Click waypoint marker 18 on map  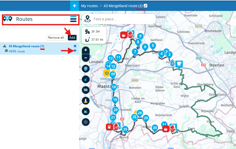114,87
